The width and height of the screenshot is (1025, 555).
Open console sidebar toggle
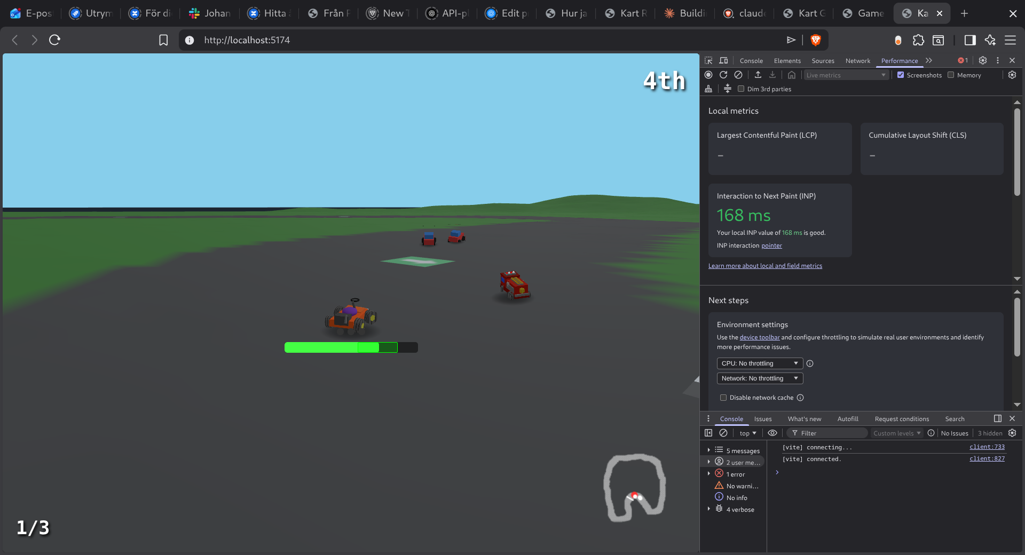[x=708, y=433]
